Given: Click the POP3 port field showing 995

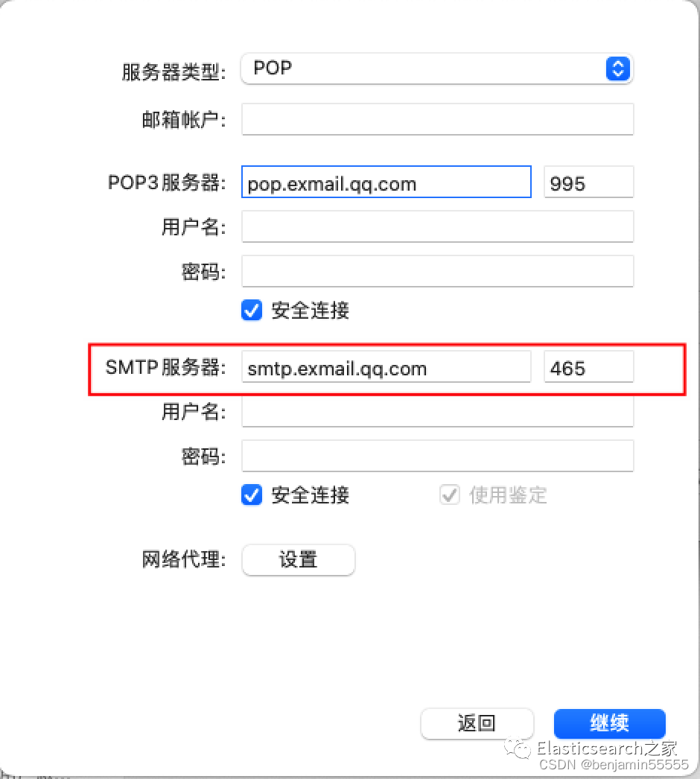Looking at the screenshot, I should (589, 182).
